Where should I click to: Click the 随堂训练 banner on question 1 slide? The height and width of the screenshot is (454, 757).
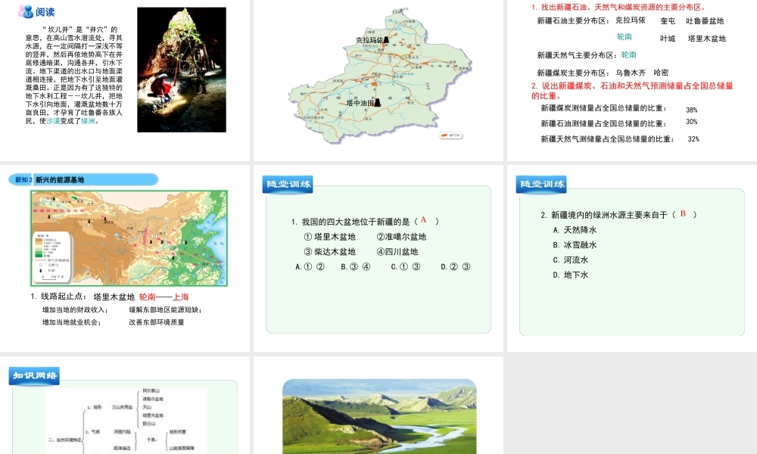(288, 184)
